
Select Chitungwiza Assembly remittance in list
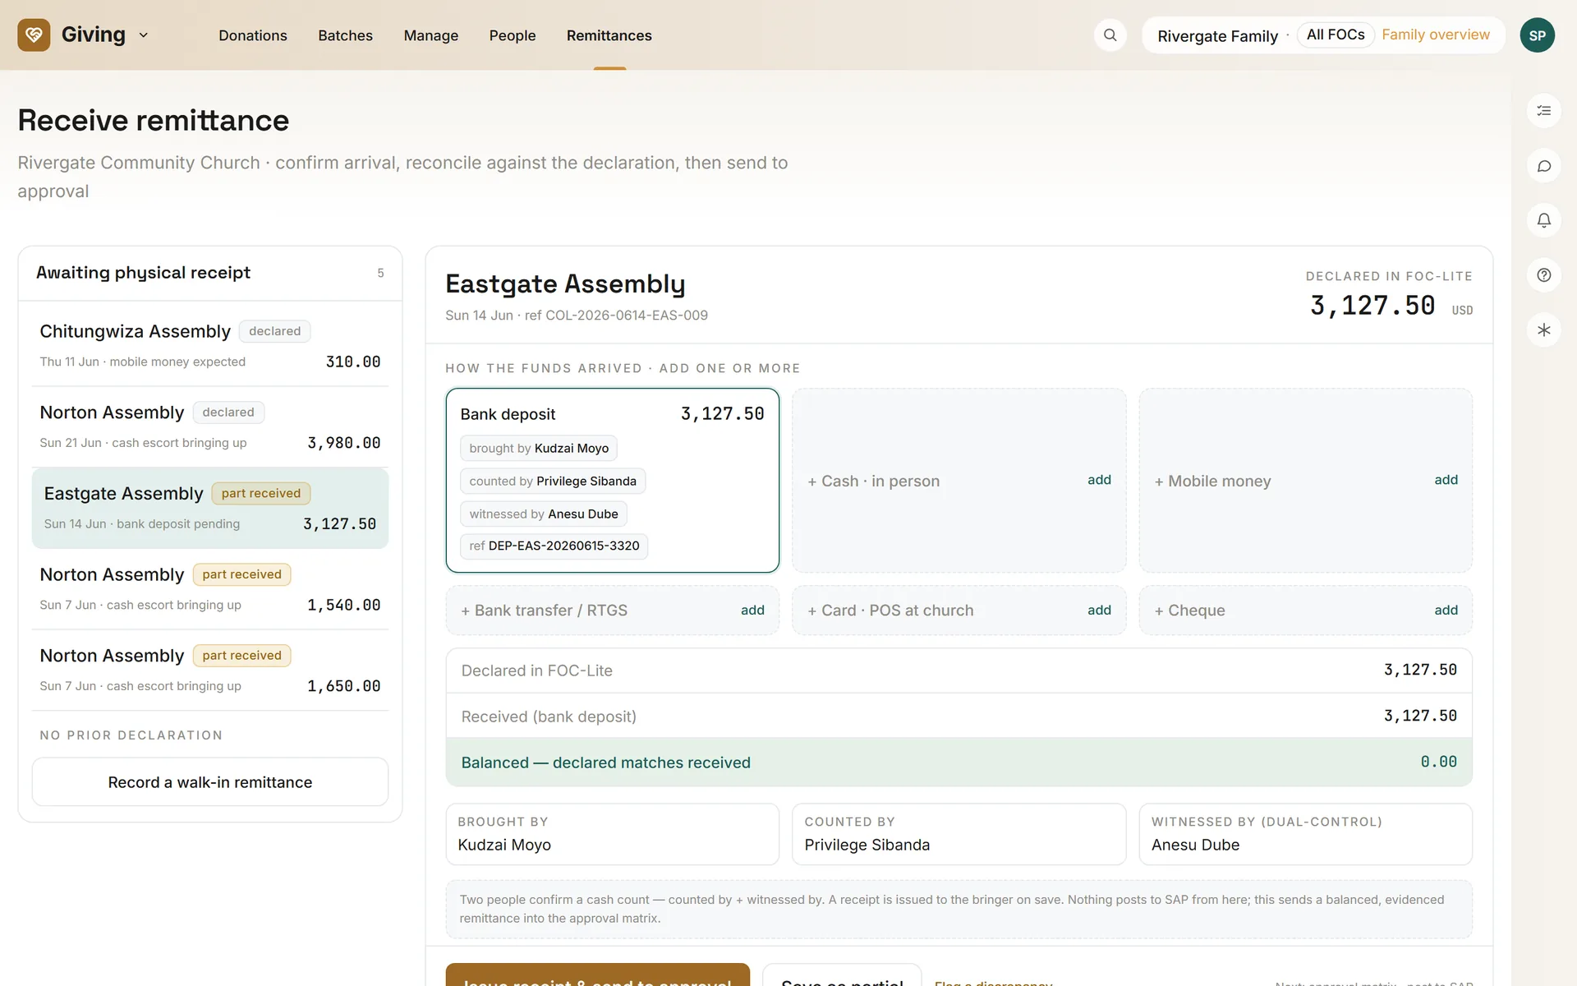click(x=210, y=345)
